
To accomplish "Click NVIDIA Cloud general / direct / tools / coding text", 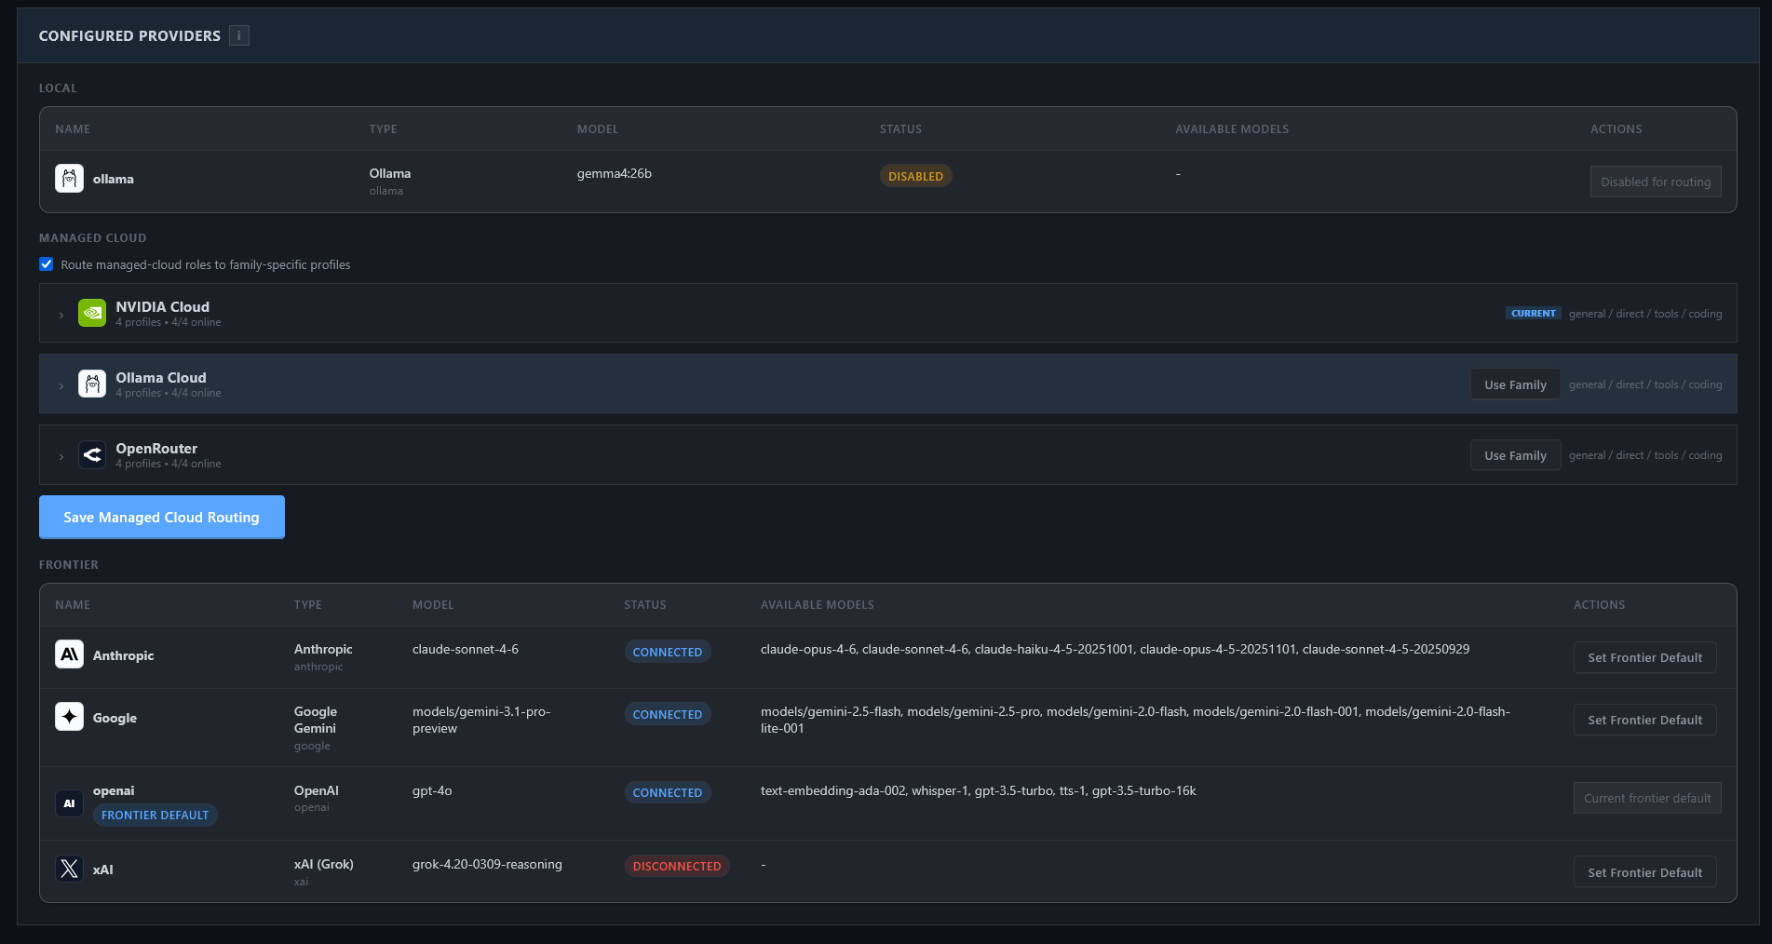I will (1645, 314).
